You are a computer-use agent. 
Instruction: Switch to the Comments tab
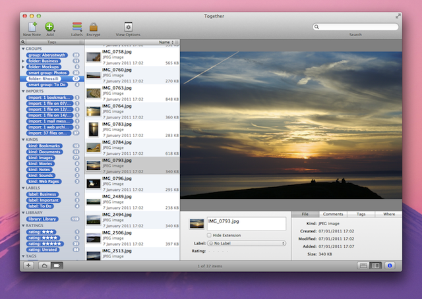(333, 214)
